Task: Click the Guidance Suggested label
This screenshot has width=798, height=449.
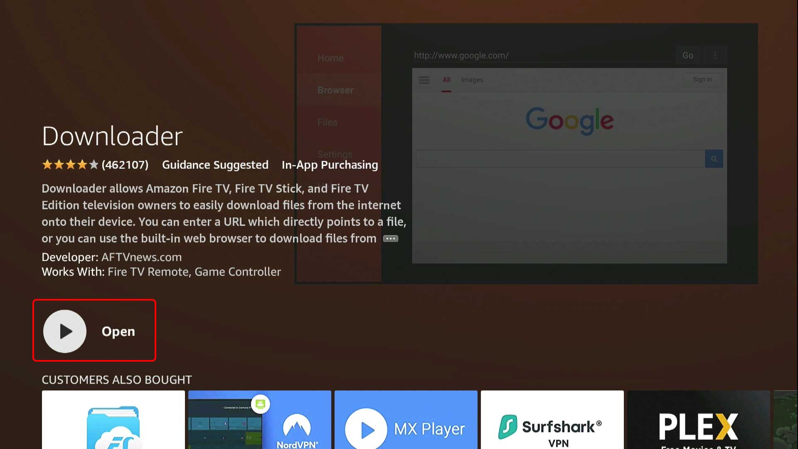Action: coord(215,165)
